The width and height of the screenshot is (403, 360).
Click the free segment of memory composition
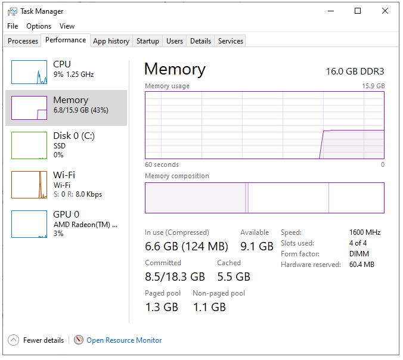click(356, 198)
